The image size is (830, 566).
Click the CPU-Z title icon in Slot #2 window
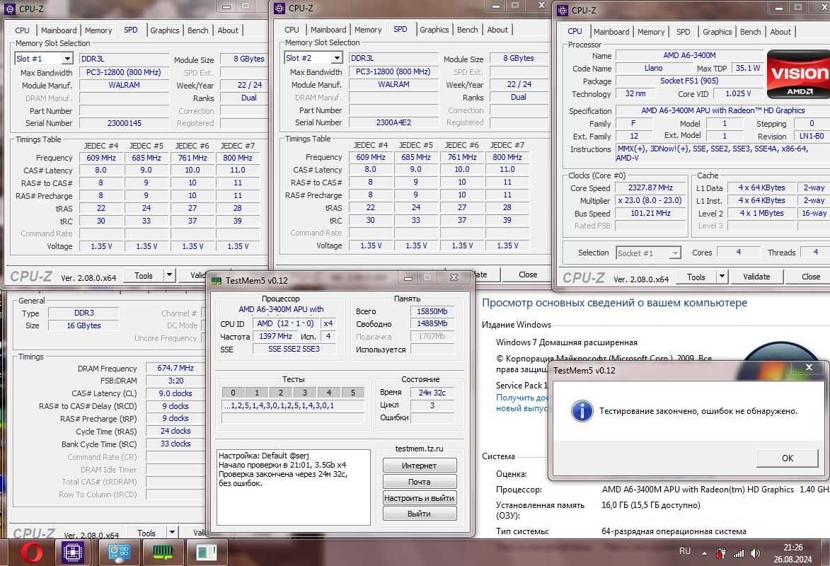tap(279, 8)
